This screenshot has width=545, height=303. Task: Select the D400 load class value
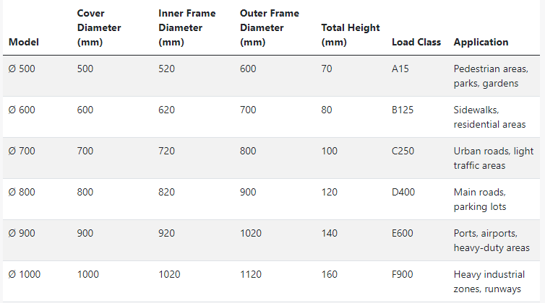coord(403,193)
